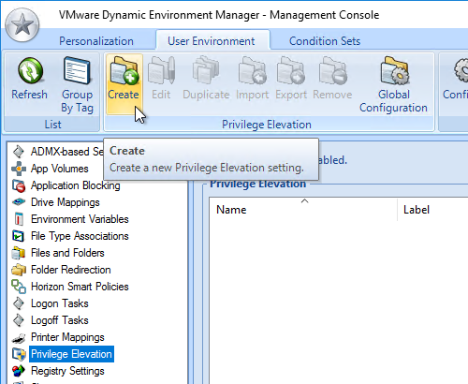This screenshot has height=384, width=468.
Task: Click the Import icon
Action: (252, 70)
